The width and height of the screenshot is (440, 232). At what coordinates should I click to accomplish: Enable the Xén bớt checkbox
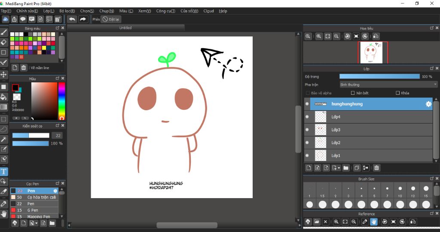coord(353,93)
